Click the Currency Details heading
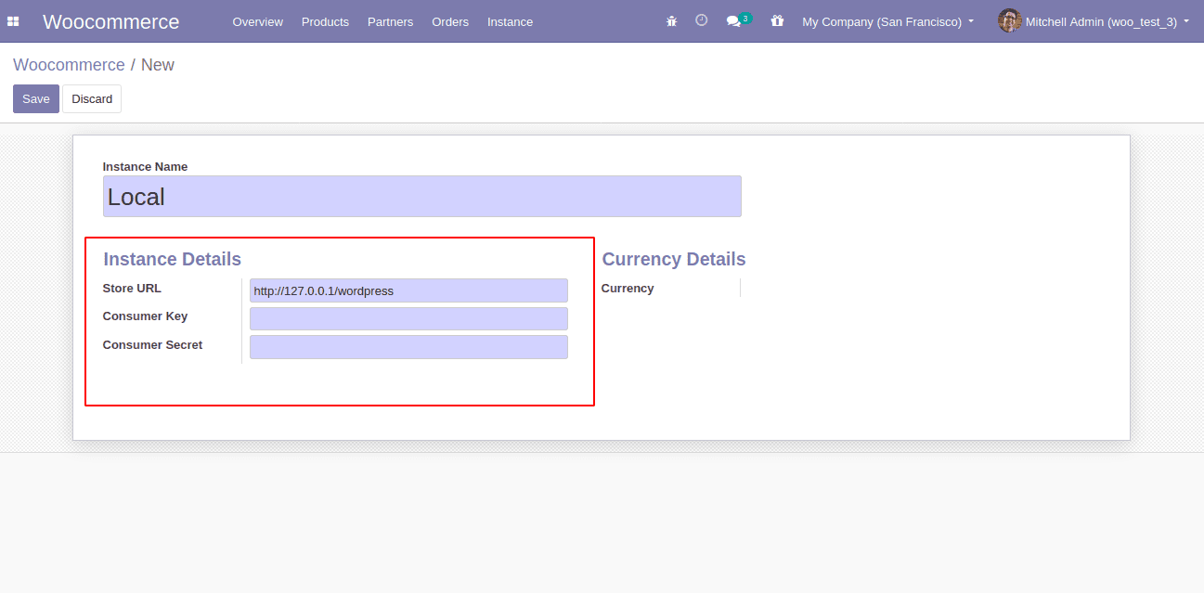1204x593 pixels. tap(674, 259)
